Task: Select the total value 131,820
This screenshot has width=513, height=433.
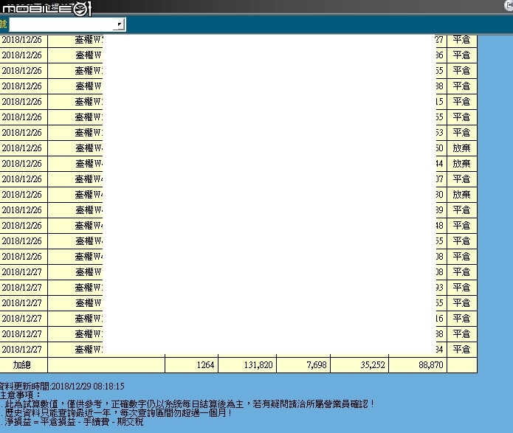Action: tap(258, 365)
